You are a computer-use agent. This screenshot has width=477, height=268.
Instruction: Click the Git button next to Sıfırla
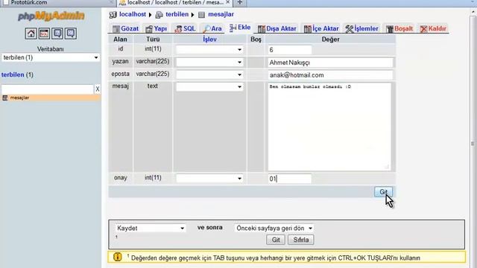pyautogui.click(x=276, y=240)
